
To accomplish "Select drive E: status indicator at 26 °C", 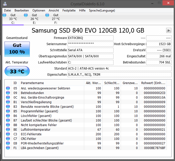I will pos(26,15).
